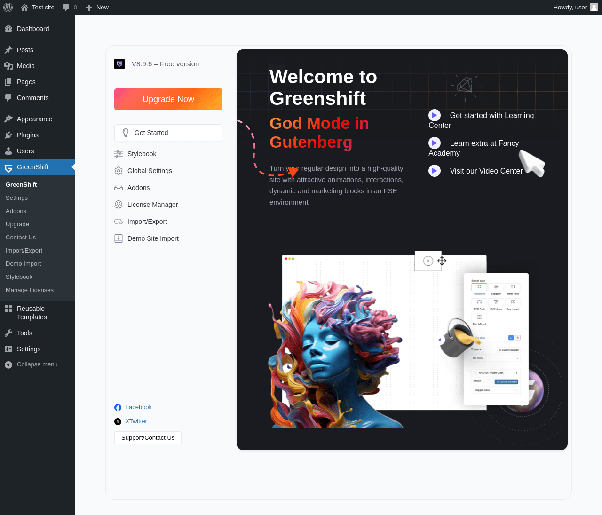602x515 pixels.
Task: Open the Facebook link
Action: (x=138, y=407)
